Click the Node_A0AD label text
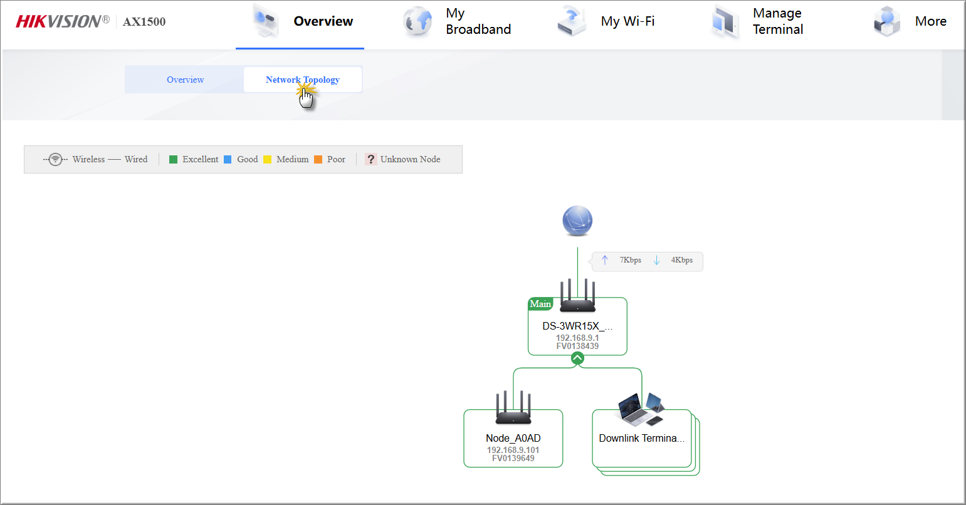This screenshot has width=966, height=505. [513, 438]
